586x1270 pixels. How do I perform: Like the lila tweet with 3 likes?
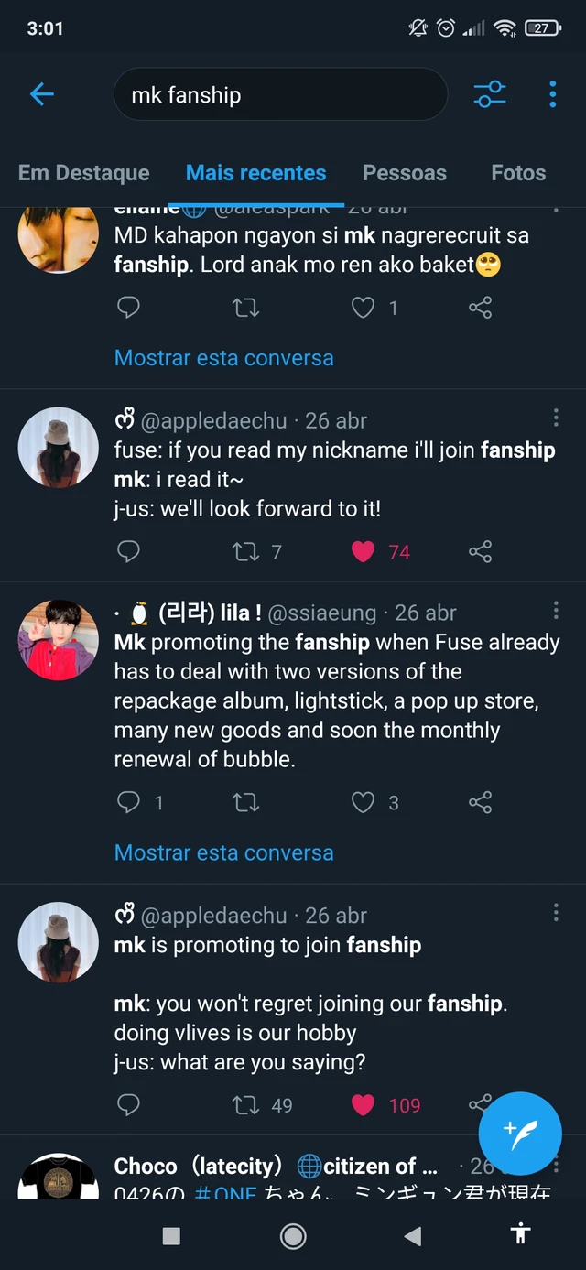point(364,802)
